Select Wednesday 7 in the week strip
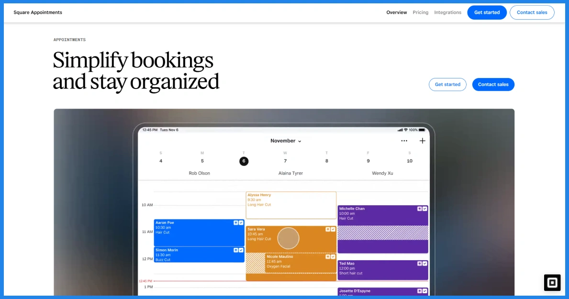Image resolution: width=569 pixels, height=299 pixels. pyautogui.click(x=285, y=161)
